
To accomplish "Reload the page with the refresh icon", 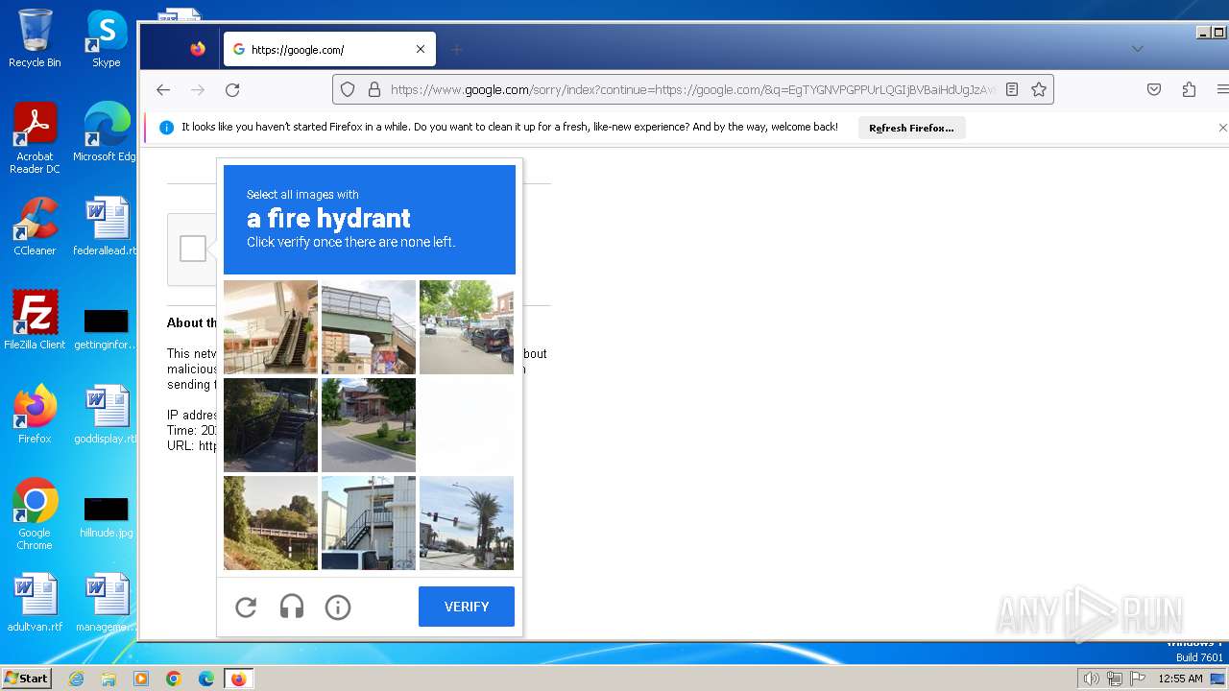I will click(232, 89).
